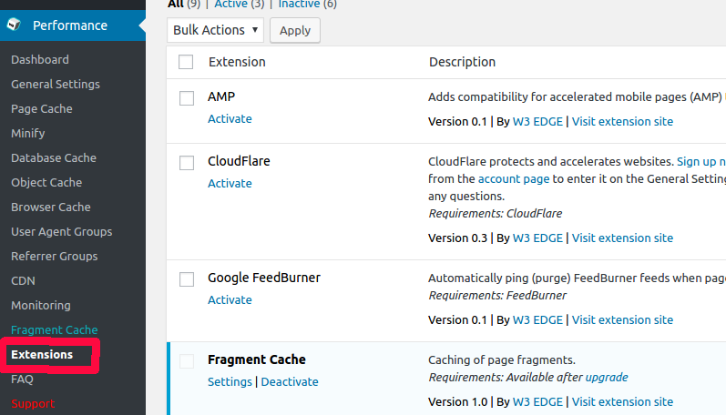This screenshot has height=415, width=726.
Task: Click 'Requirements: CloudFlare' text
Action: pyautogui.click(x=495, y=214)
